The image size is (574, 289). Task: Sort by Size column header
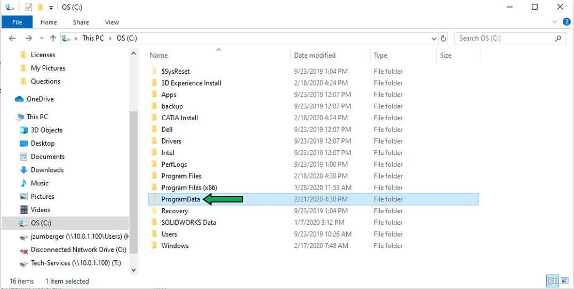click(446, 56)
